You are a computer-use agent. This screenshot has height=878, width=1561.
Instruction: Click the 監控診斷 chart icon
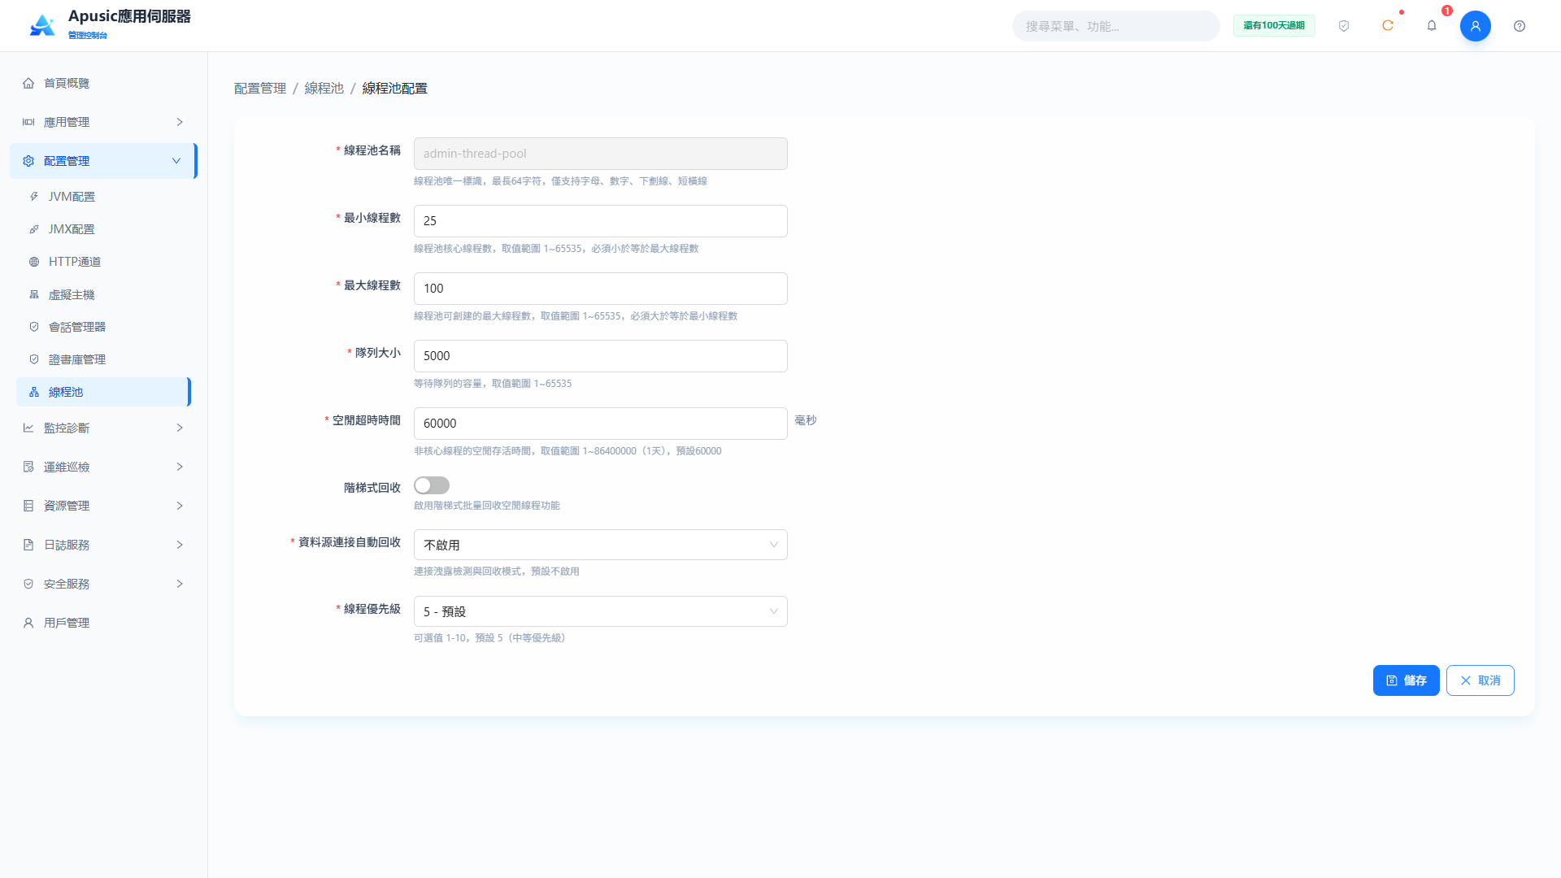tap(28, 428)
